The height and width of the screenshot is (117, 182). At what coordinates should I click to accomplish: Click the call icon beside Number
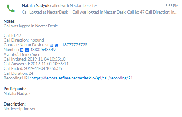27,50
